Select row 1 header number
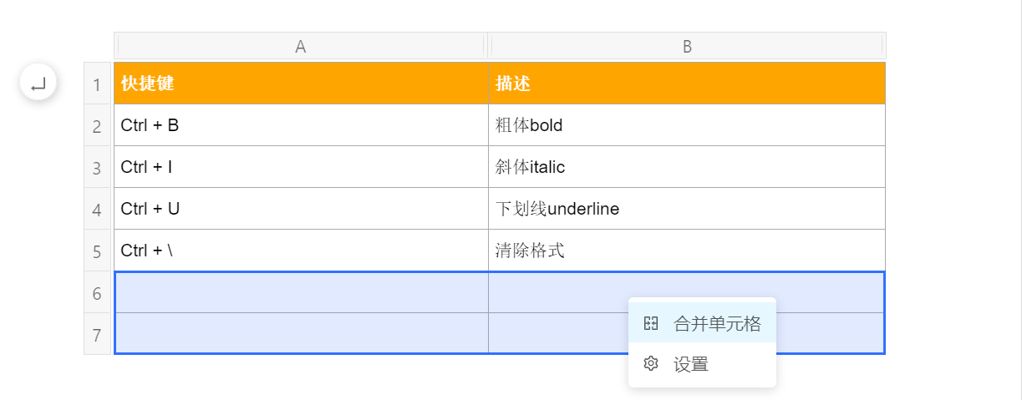1022x400 pixels. (97, 84)
